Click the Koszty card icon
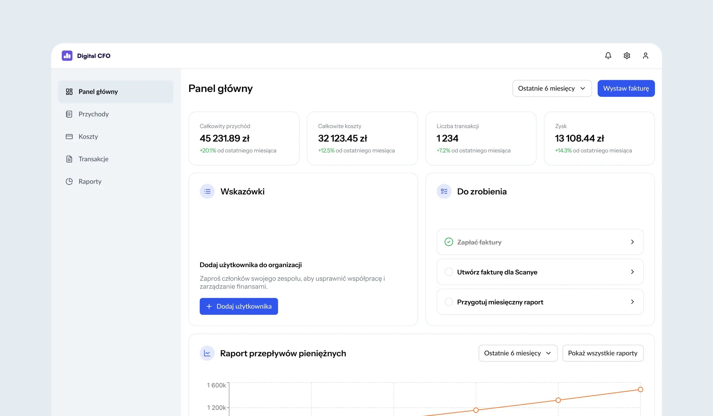This screenshot has width=713, height=416. 69,137
